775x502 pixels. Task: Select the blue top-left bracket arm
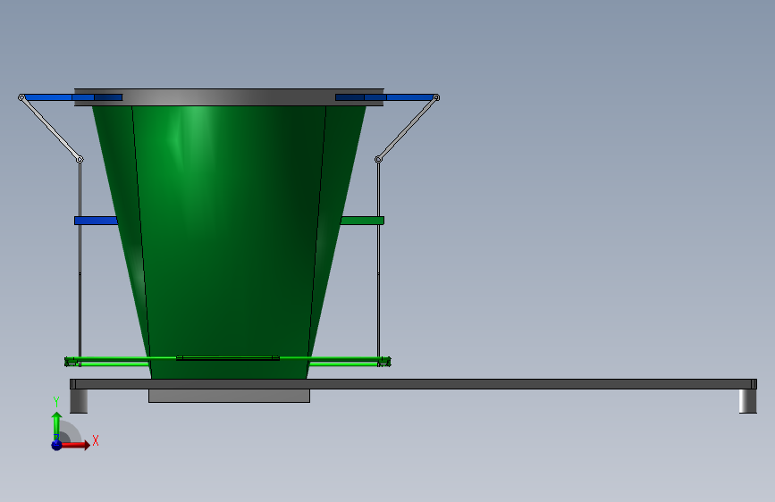pos(73,97)
